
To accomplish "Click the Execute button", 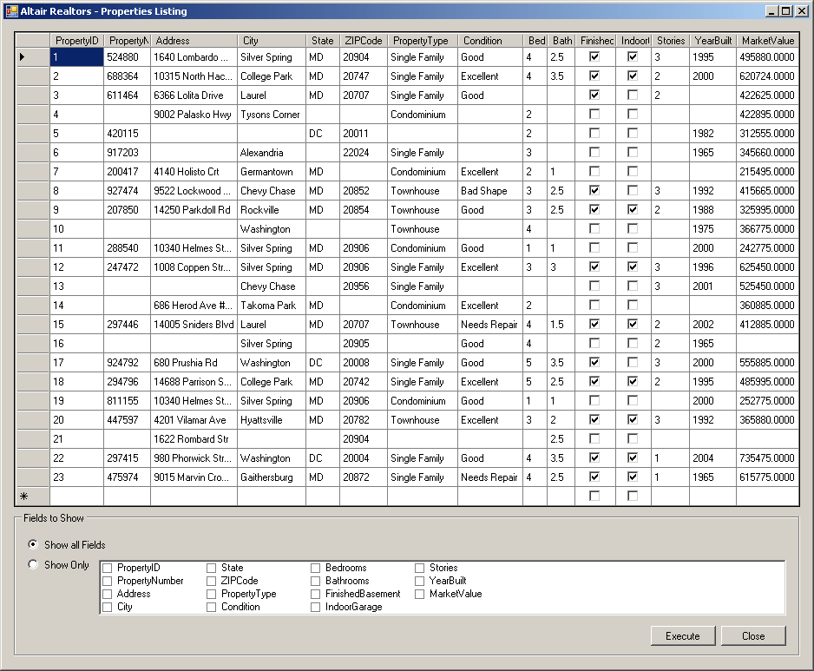I will pos(683,635).
